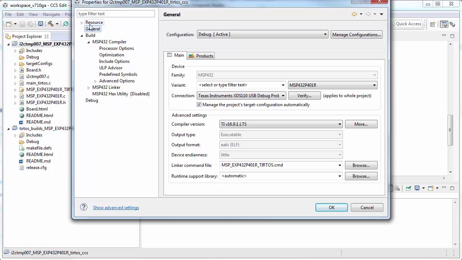
Task: Click the blue monitor terminal toolbar icon
Action: click(40, 24)
